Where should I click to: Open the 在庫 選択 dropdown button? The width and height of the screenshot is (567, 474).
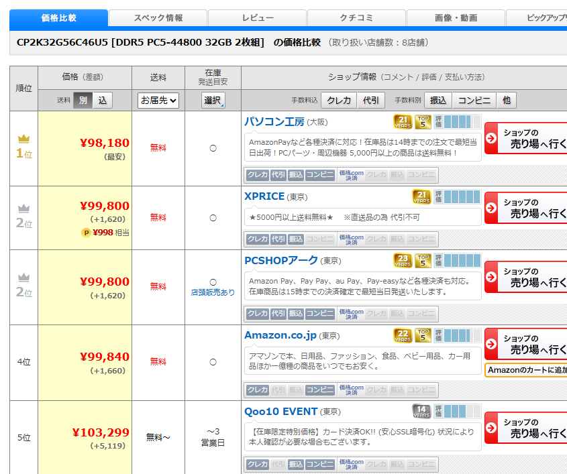[213, 101]
